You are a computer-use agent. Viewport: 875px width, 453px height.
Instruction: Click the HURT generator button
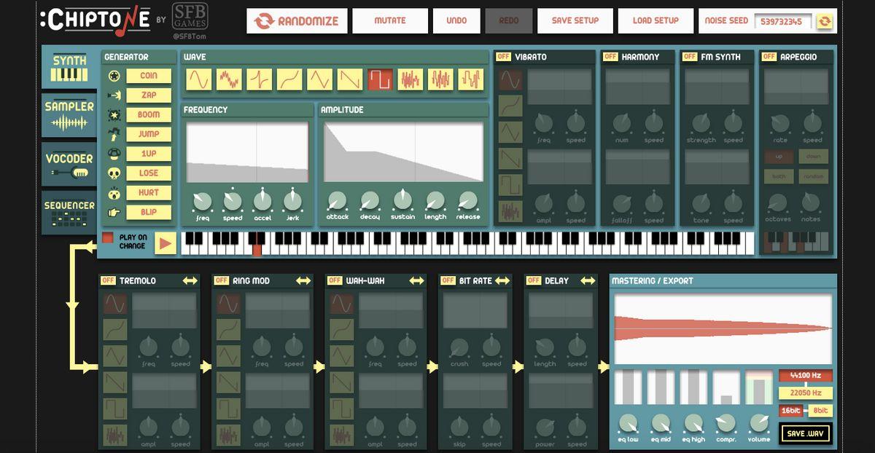click(149, 193)
